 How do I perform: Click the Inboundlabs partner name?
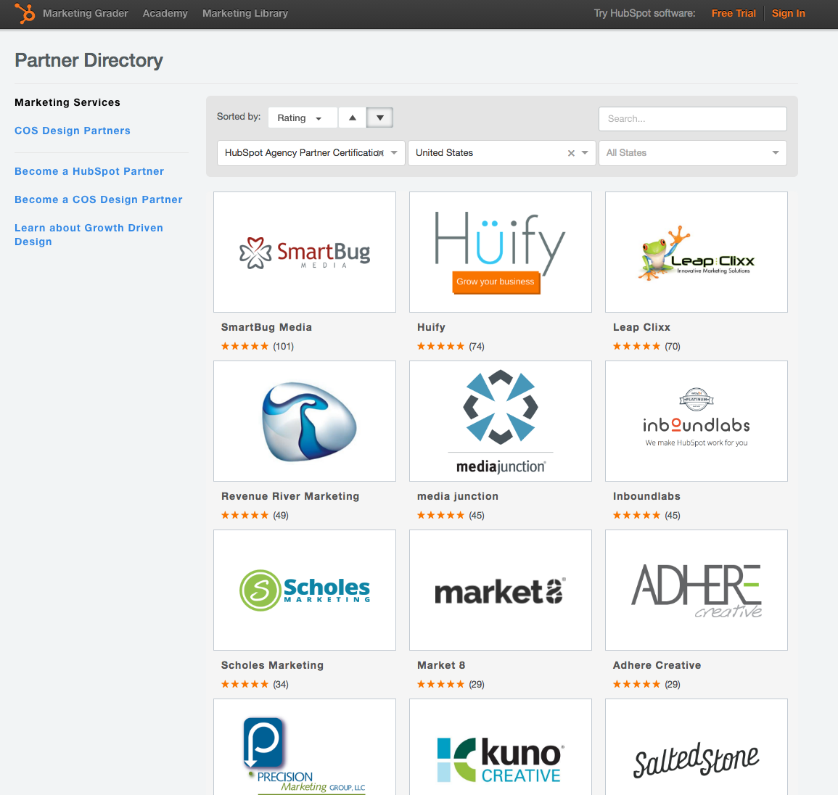pyautogui.click(x=646, y=496)
